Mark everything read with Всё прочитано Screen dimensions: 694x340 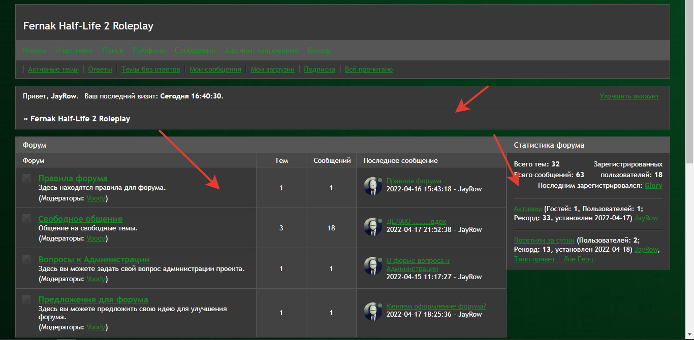point(369,69)
